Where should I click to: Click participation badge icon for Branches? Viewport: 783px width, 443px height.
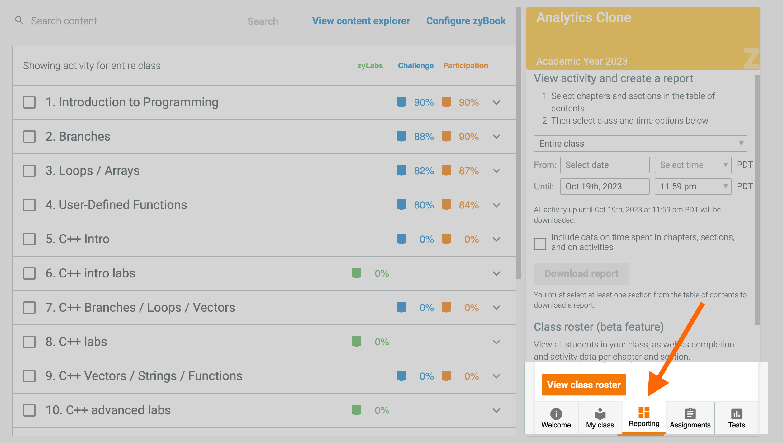(446, 136)
